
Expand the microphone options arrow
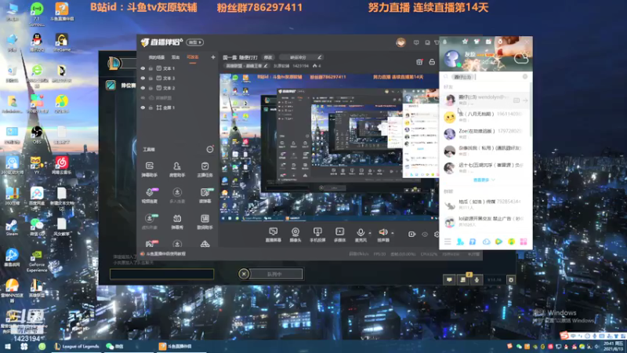click(370, 232)
